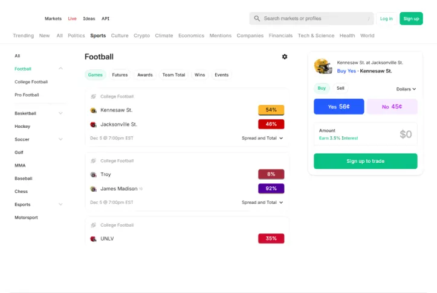The image size is (437, 293).
Task: Open the Crypto category tab
Action: [x=141, y=36]
